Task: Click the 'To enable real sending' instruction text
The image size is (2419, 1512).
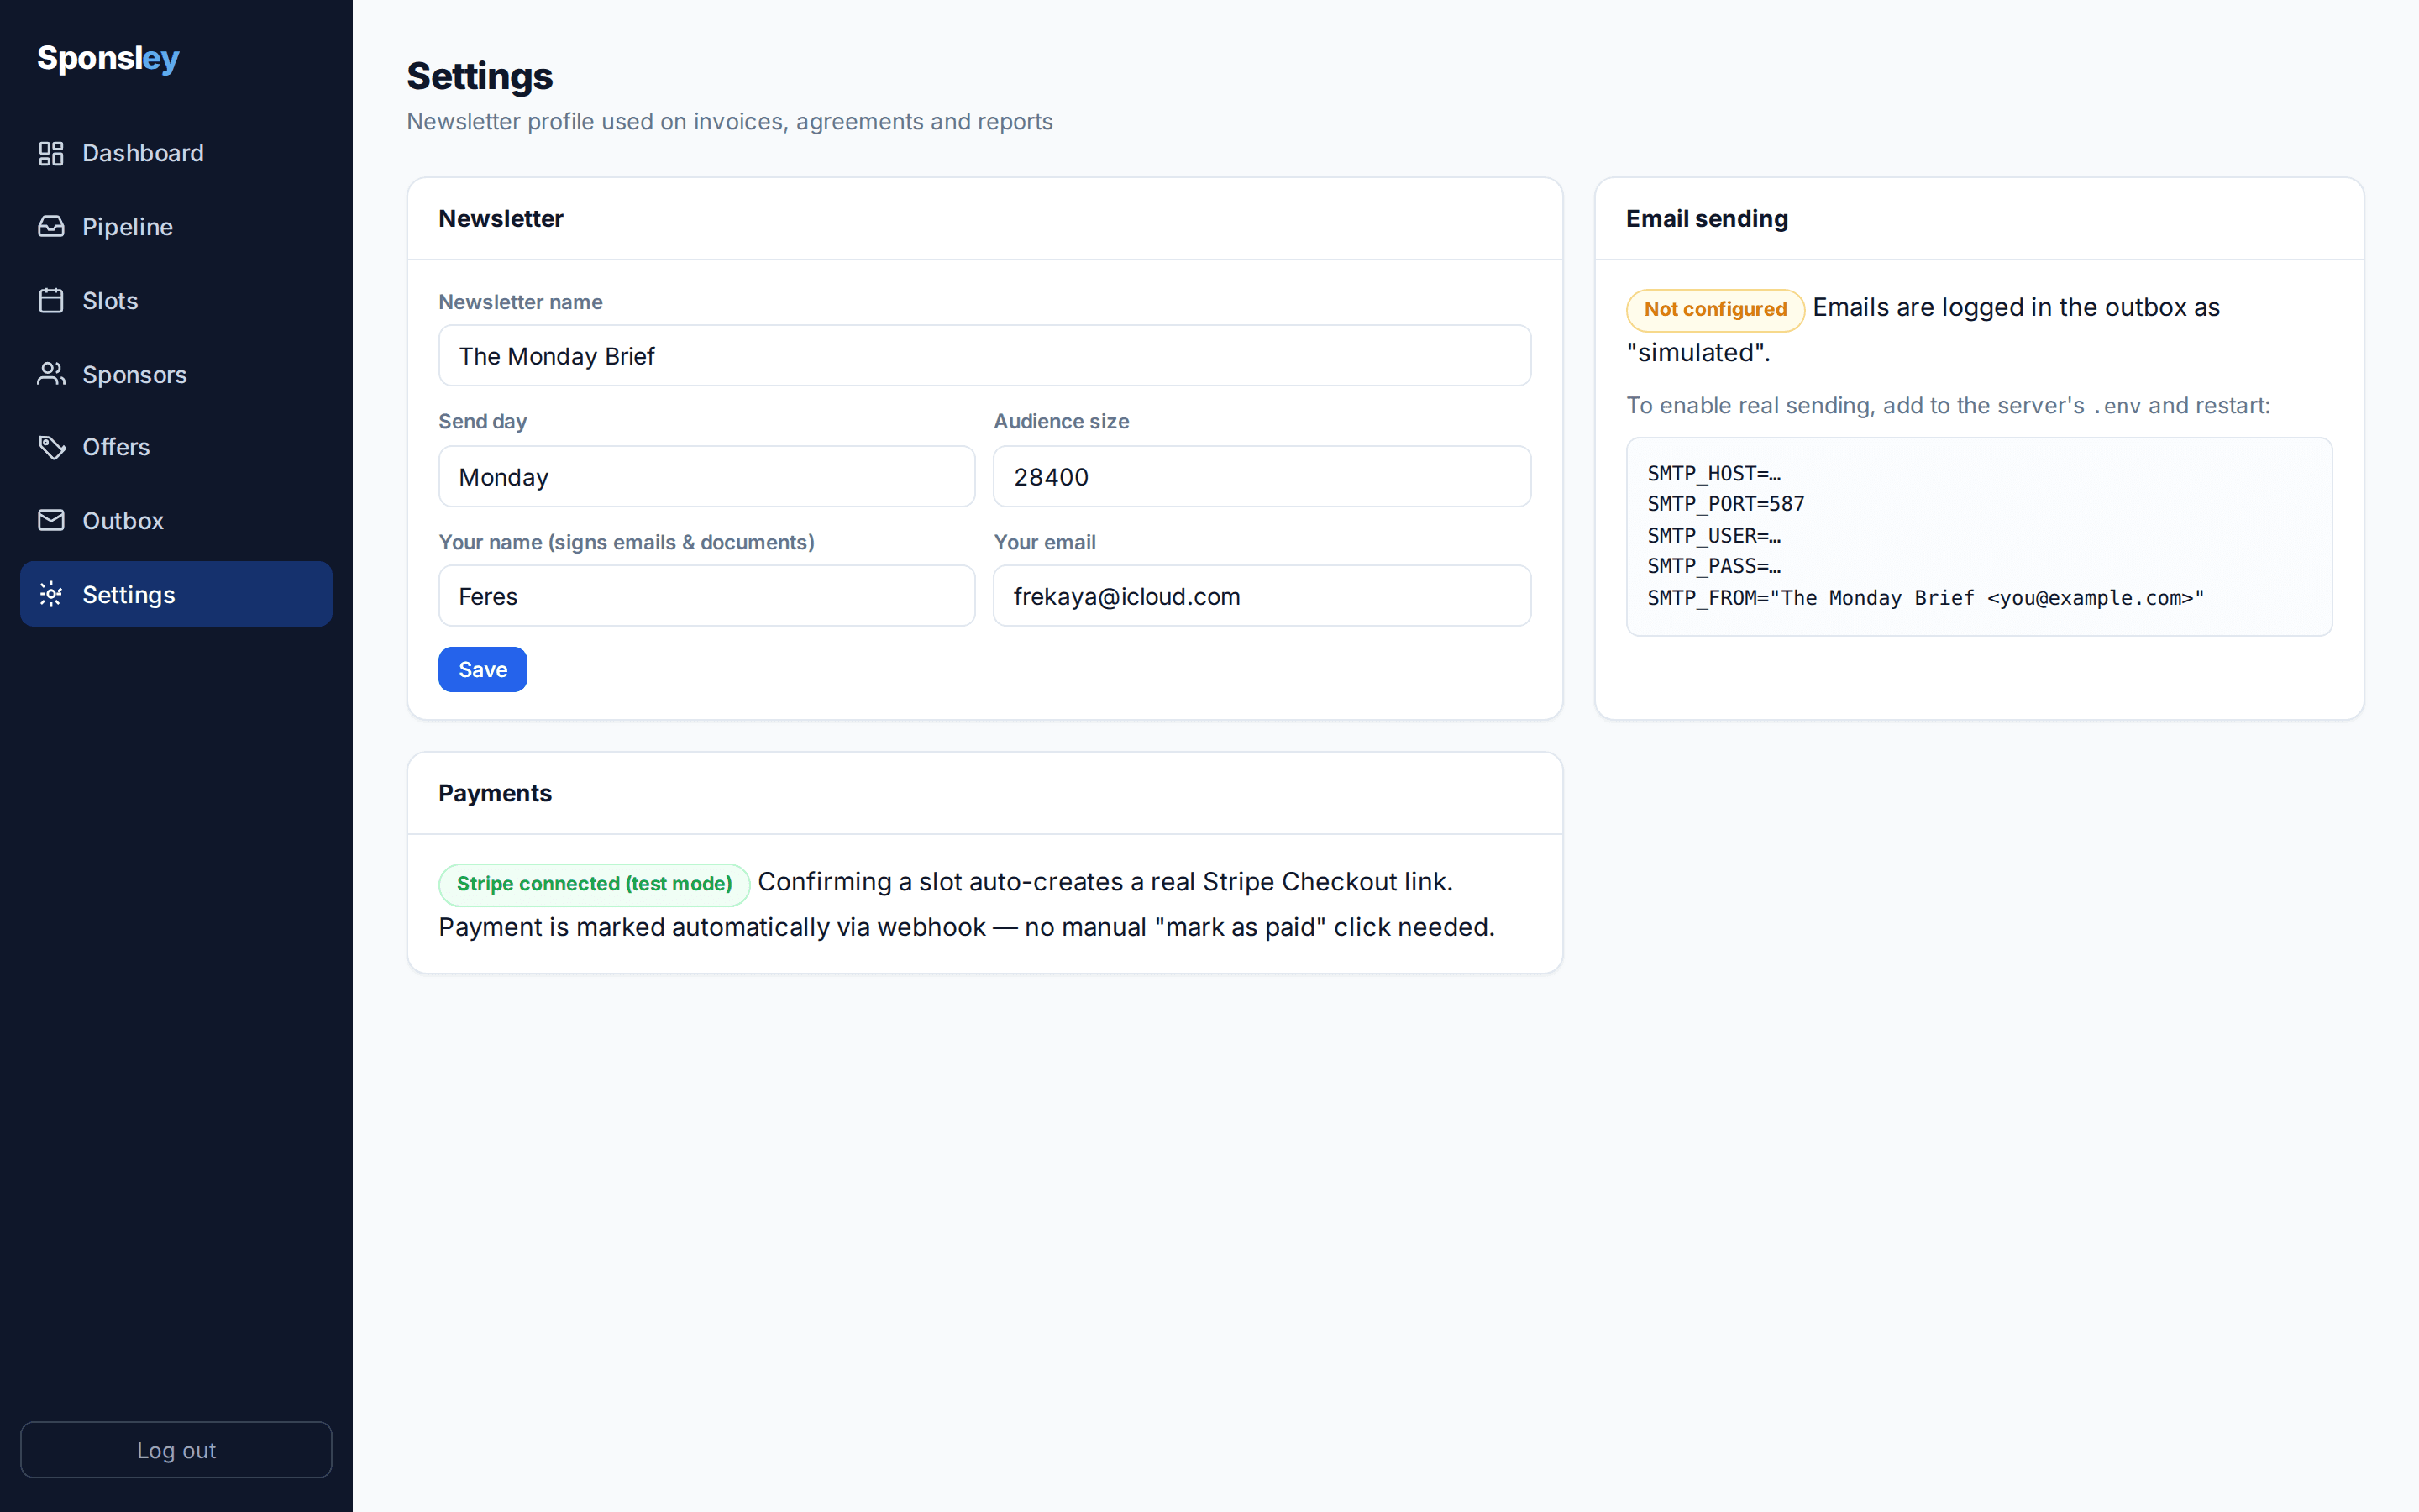Action: [1948, 405]
